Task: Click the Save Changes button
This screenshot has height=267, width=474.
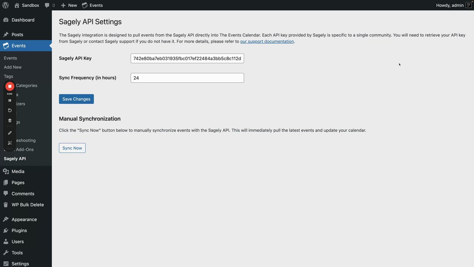Action: coord(76,99)
